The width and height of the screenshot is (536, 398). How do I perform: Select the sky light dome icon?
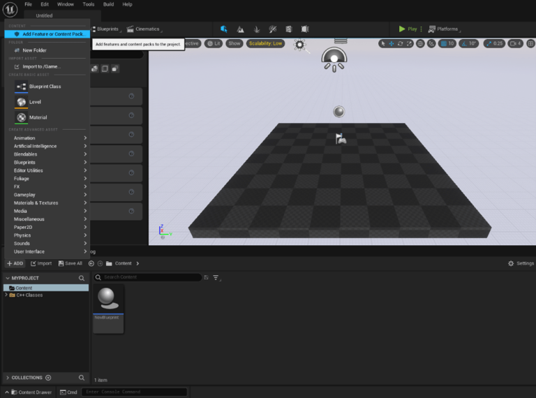pyautogui.click(x=334, y=59)
